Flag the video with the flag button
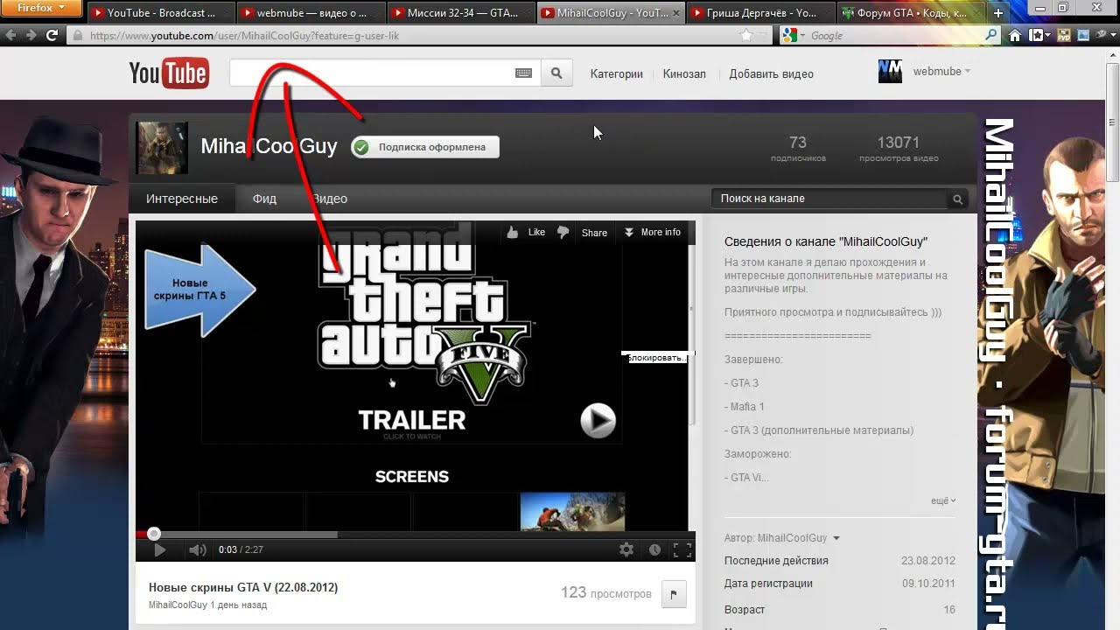Screen dimensions: 1120x630 point(674,594)
